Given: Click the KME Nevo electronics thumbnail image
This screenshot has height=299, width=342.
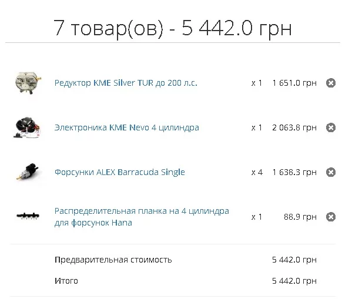Looking at the screenshot, I should (x=27, y=127).
